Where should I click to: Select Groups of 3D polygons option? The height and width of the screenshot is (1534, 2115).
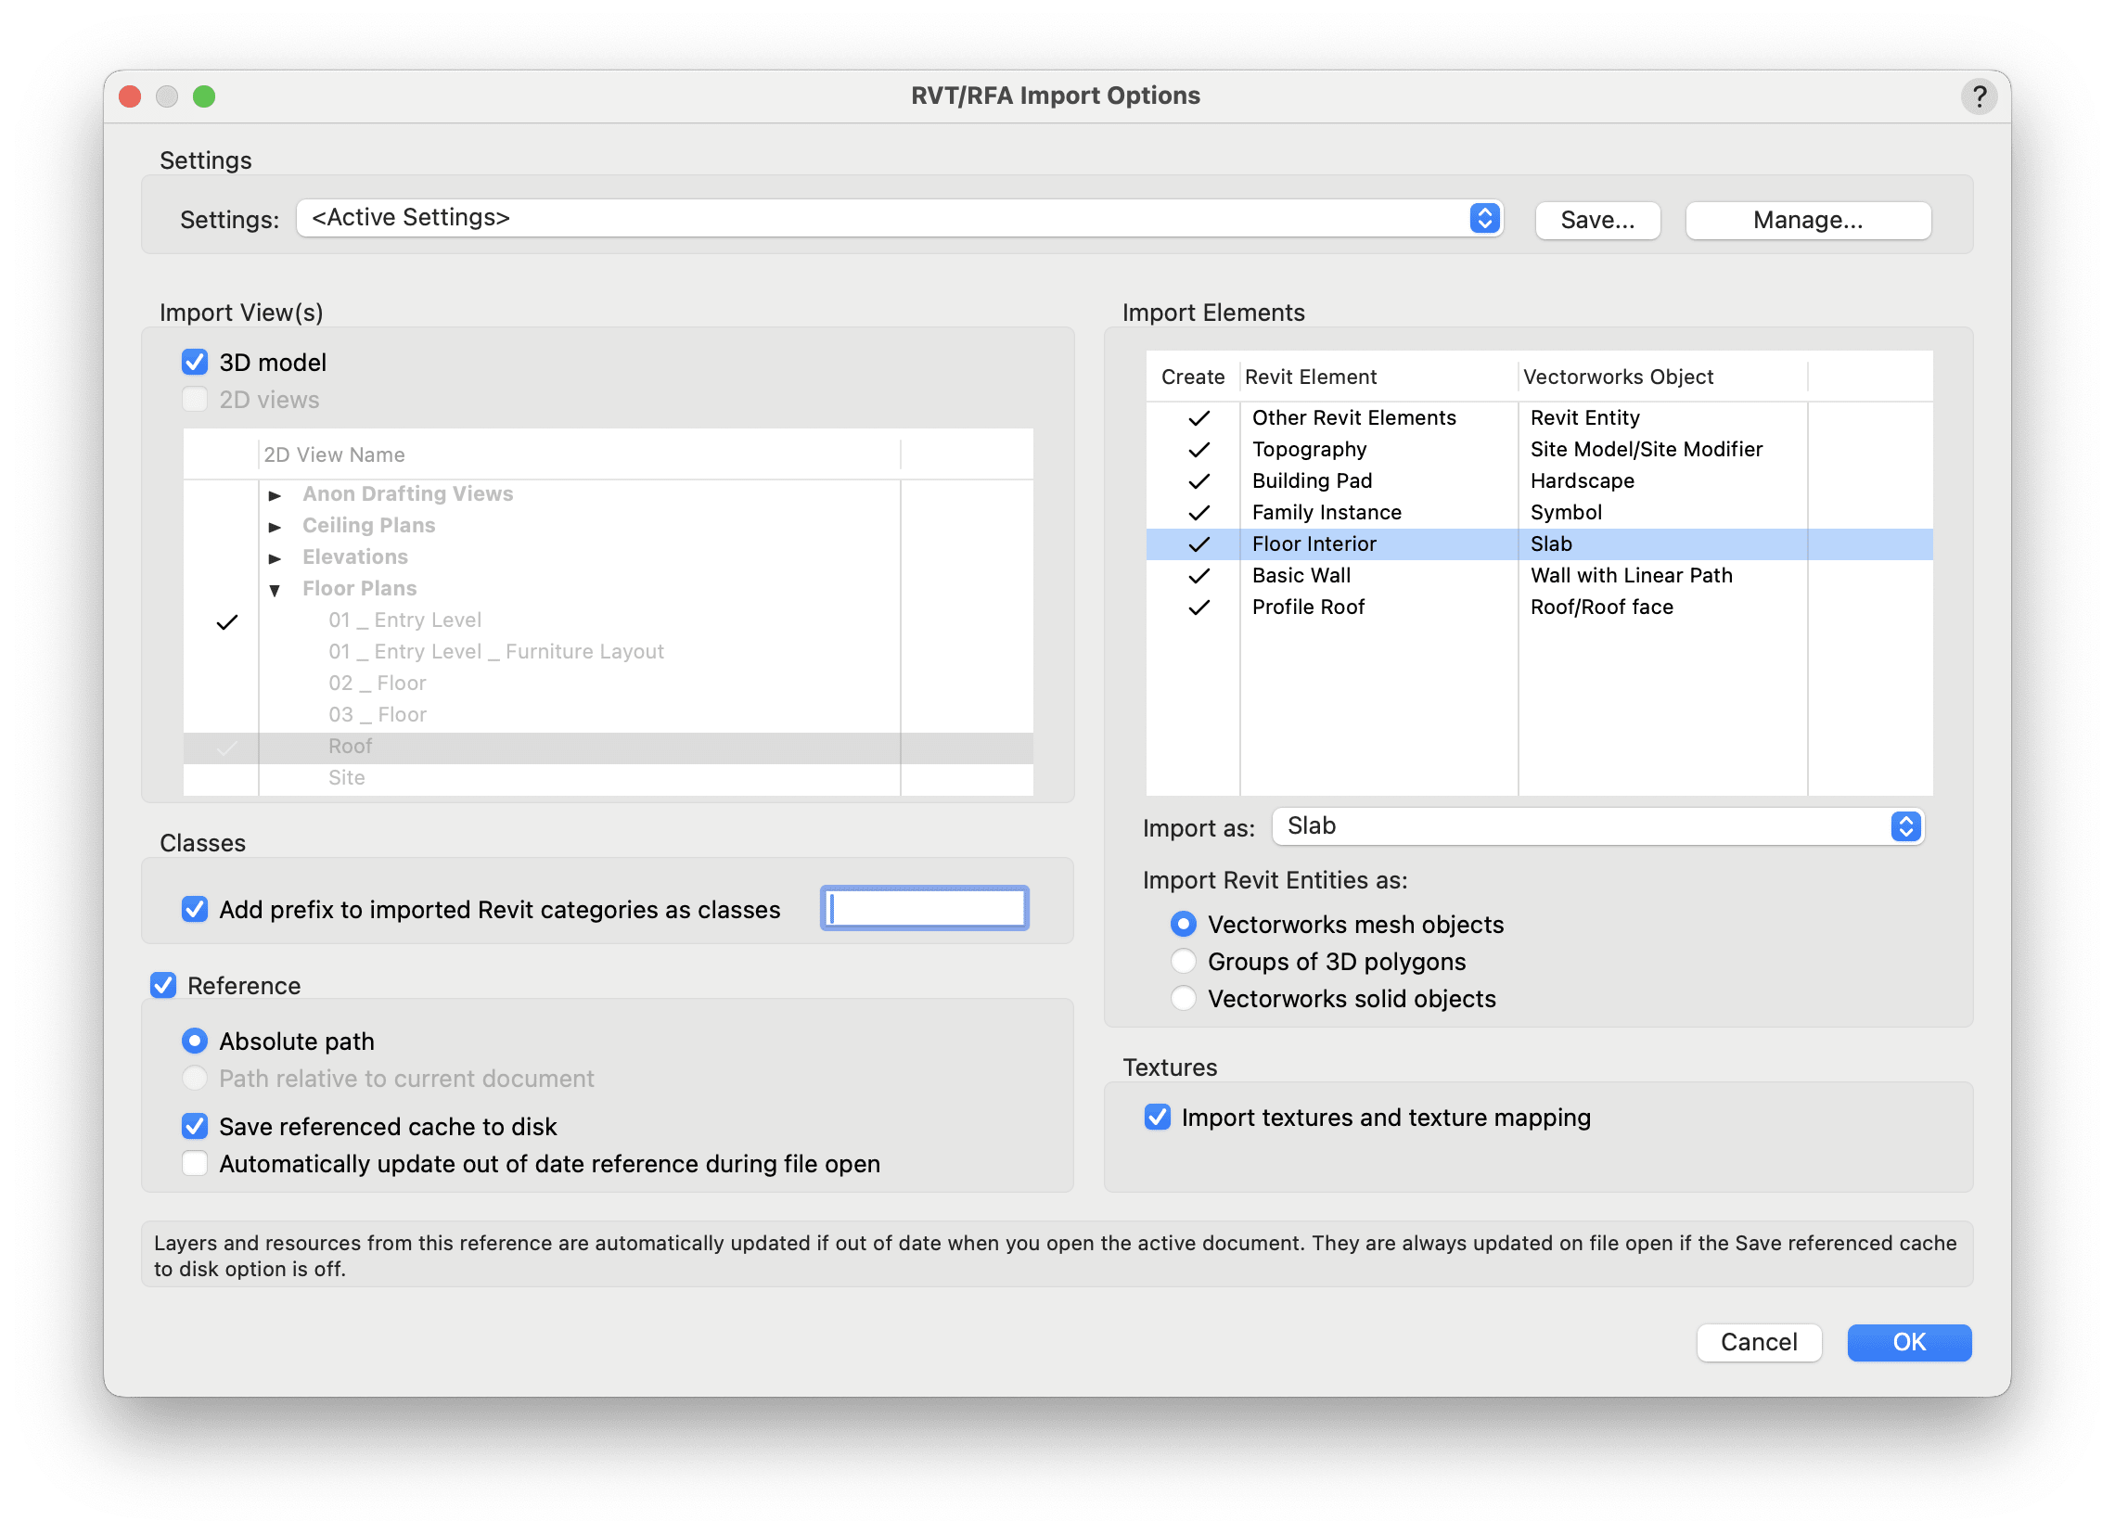pos(1184,962)
